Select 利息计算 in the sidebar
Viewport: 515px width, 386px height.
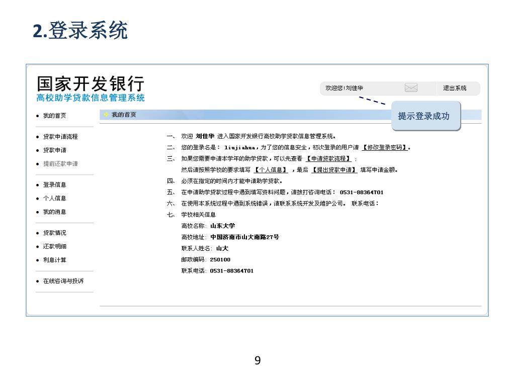tap(54, 260)
